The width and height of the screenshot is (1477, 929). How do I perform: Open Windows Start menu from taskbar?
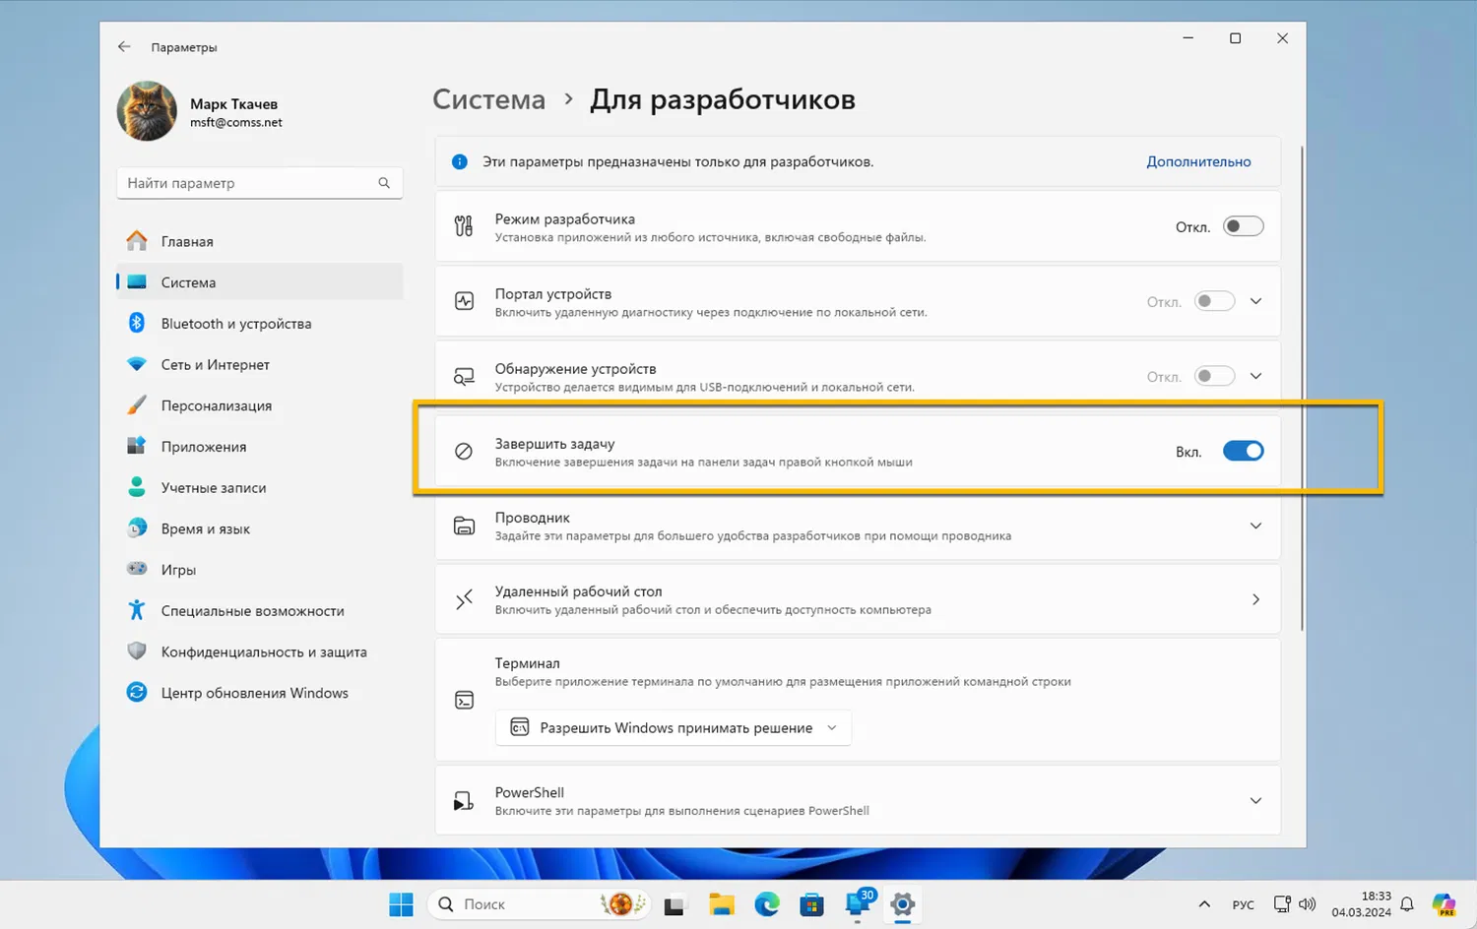pyautogui.click(x=401, y=904)
